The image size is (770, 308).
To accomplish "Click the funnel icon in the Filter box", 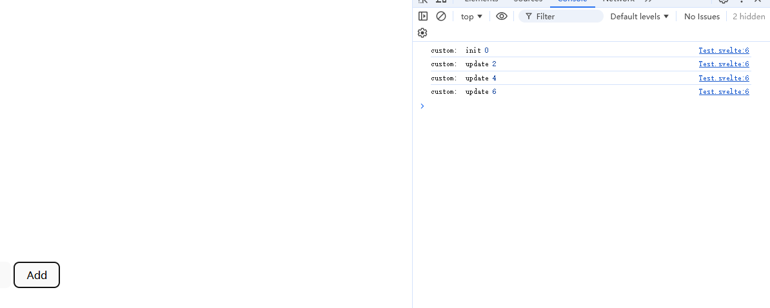I will click(528, 16).
